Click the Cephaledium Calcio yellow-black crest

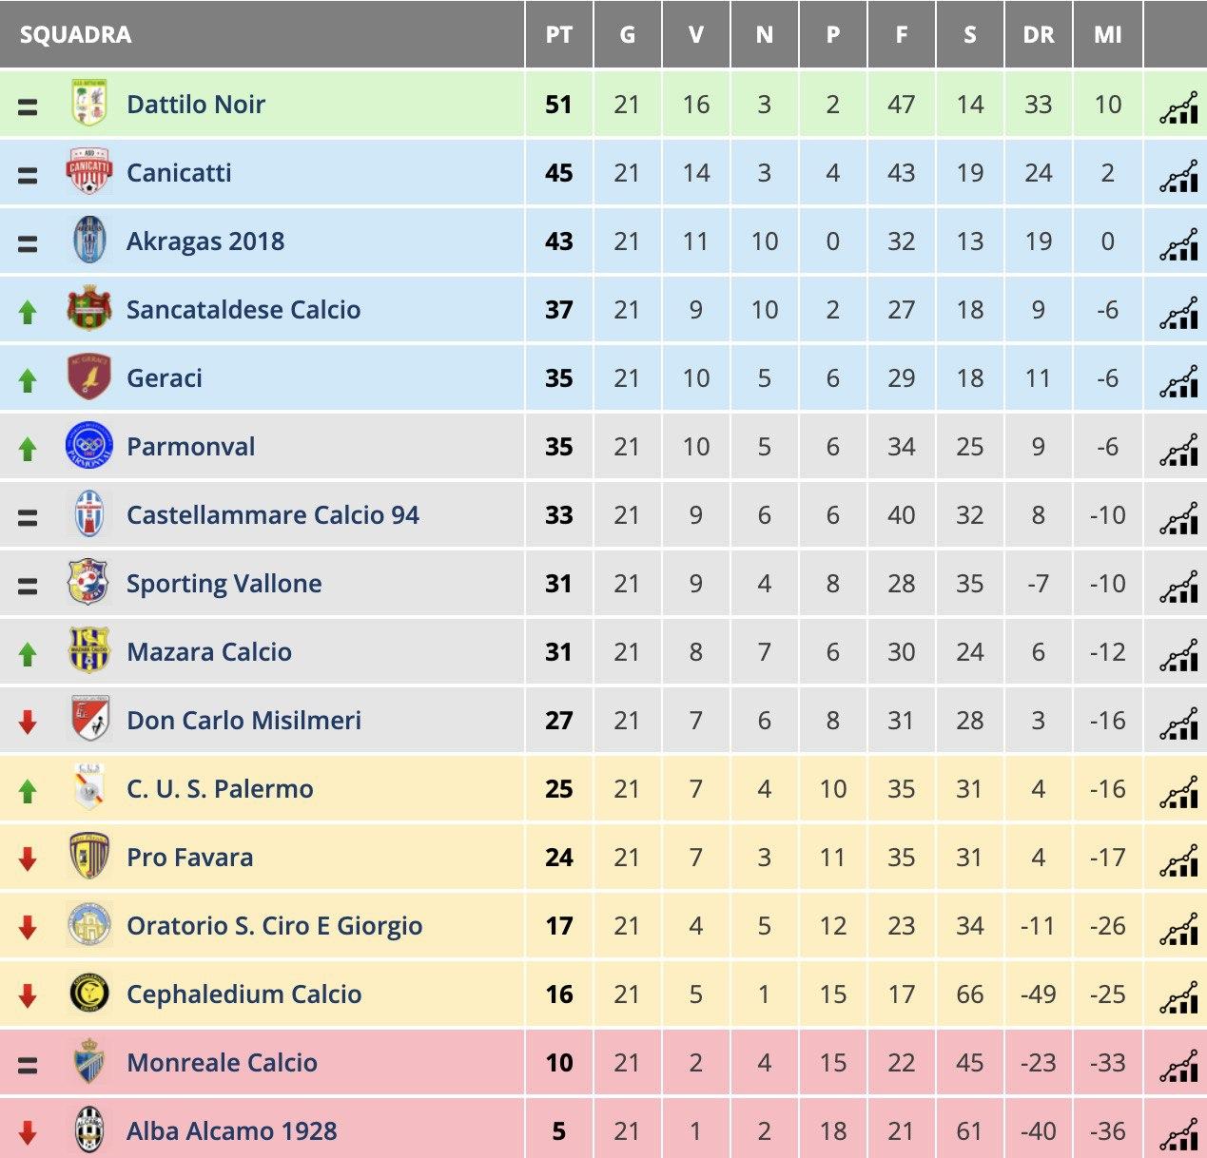click(x=89, y=994)
